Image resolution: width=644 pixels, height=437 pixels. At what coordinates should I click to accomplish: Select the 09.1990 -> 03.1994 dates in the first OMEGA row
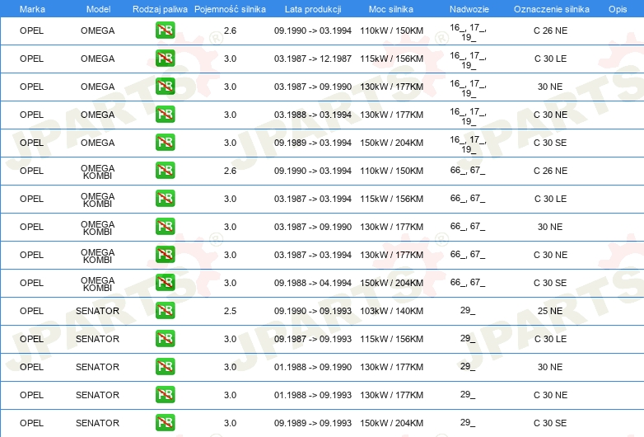(x=313, y=31)
